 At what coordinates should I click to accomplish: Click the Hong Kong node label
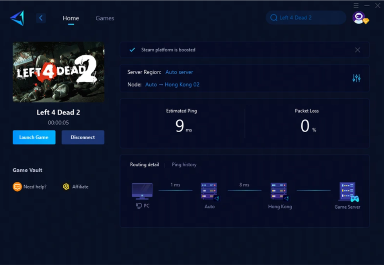280,207
